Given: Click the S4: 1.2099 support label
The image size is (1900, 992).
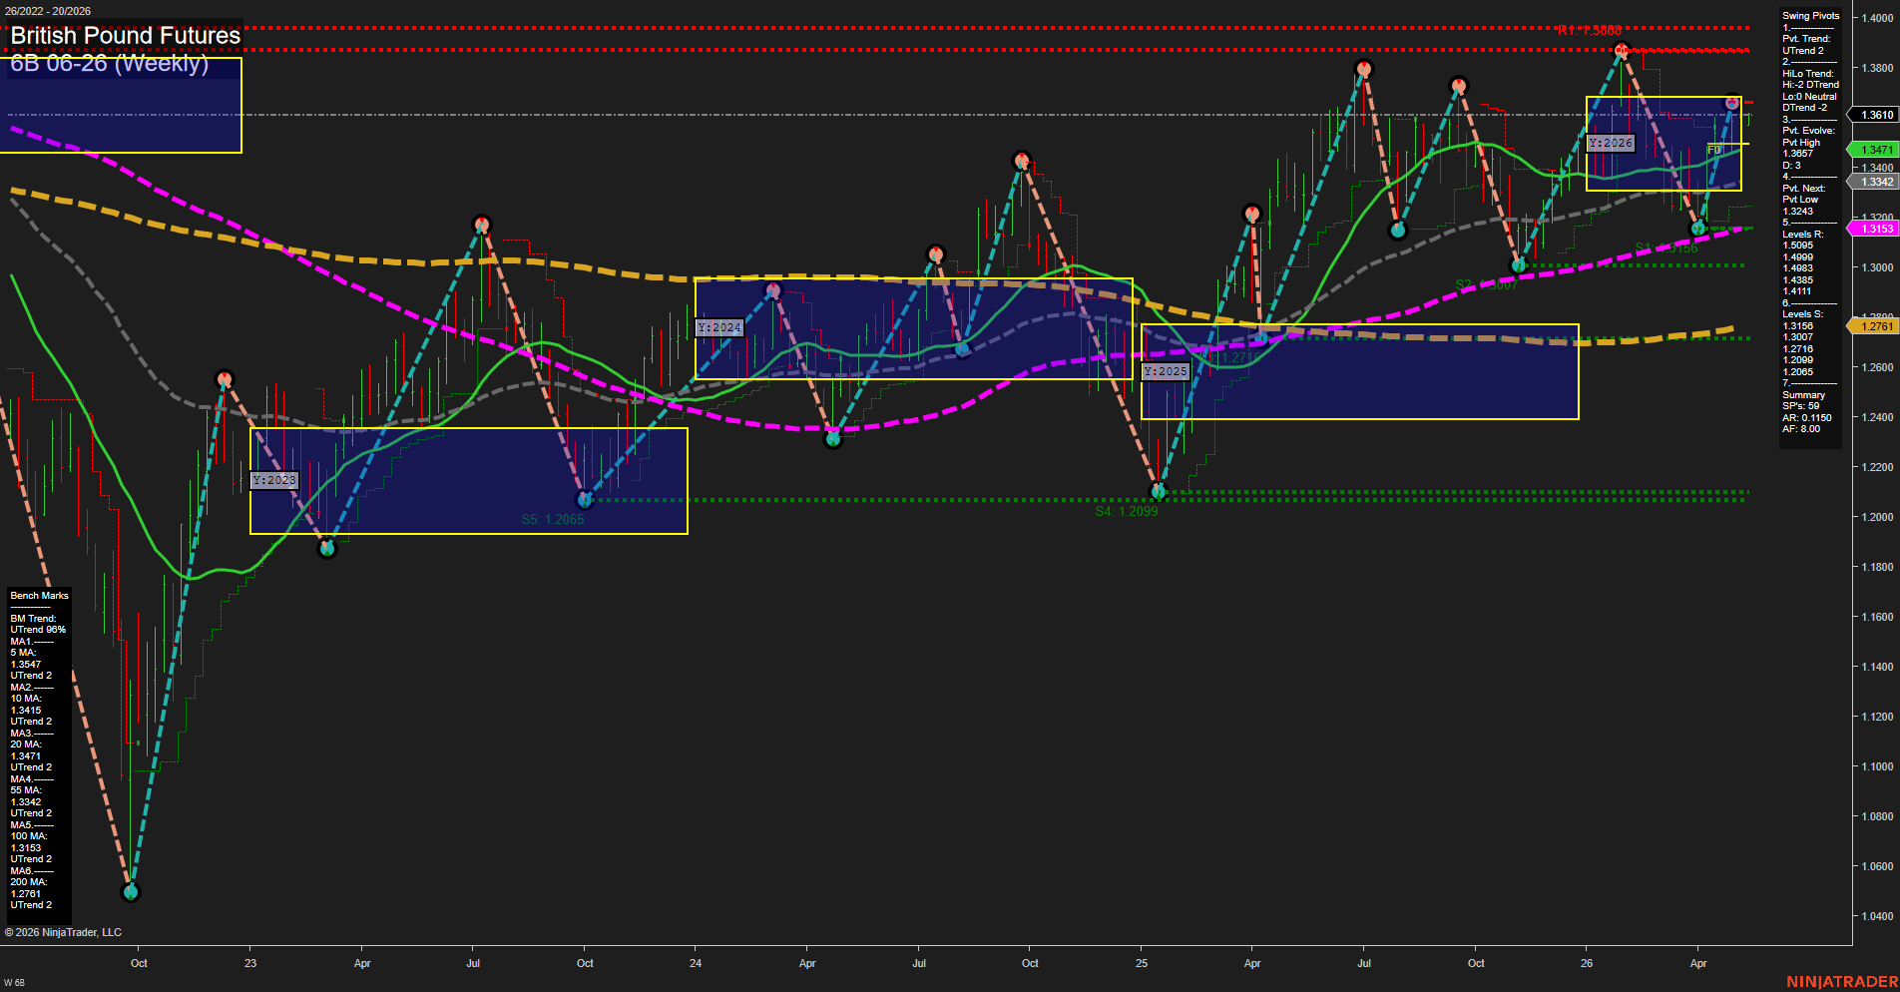Looking at the screenshot, I should point(1127,511).
